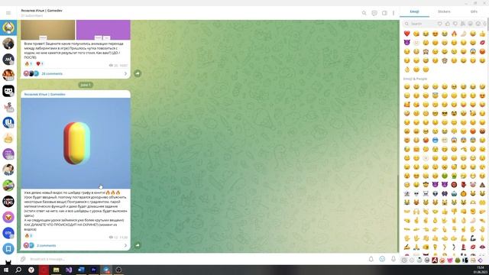The image size is (489, 275).
Task: Open the colorful capsule image in post
Action: (76, 144)
